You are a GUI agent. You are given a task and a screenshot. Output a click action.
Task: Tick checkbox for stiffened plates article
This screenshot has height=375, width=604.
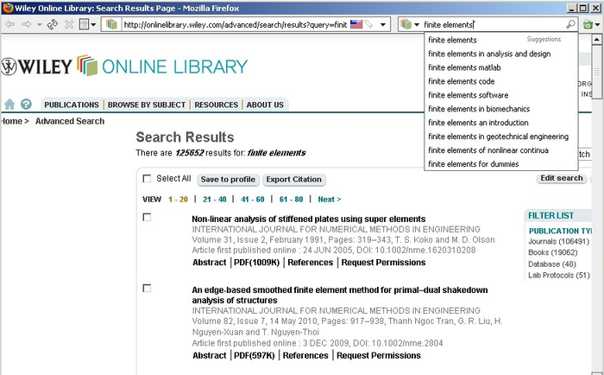pyautogui.click(x=147, y=217)
